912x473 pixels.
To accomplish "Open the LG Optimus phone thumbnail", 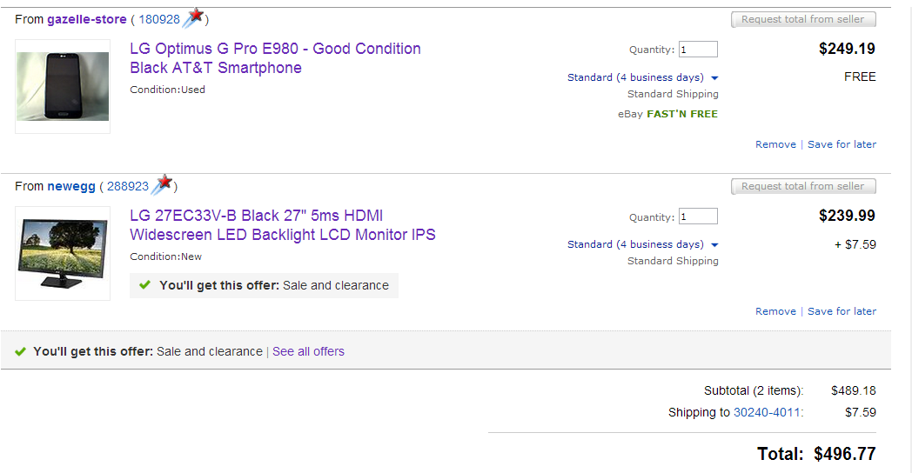I will coord(63,87).
